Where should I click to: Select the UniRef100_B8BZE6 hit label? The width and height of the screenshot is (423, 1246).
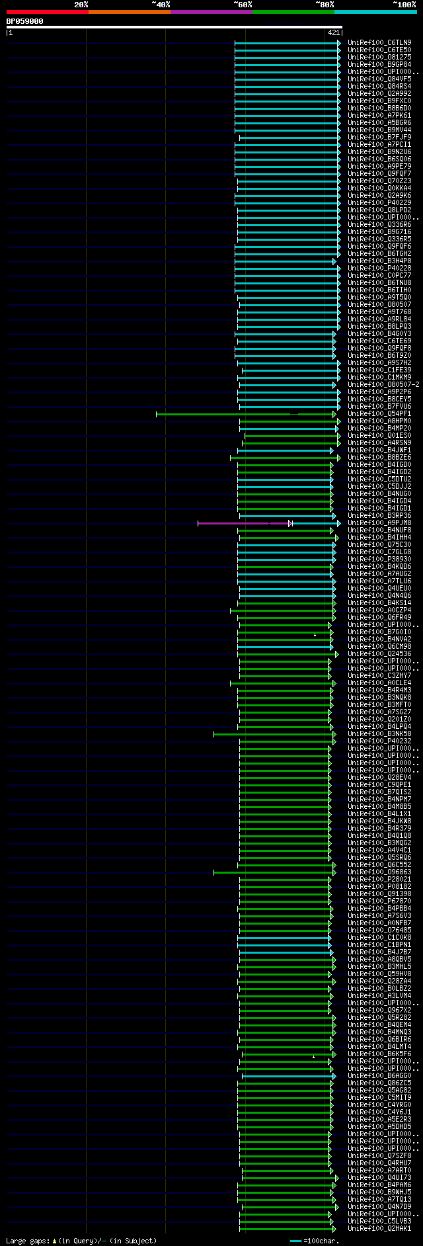point(379,457)
